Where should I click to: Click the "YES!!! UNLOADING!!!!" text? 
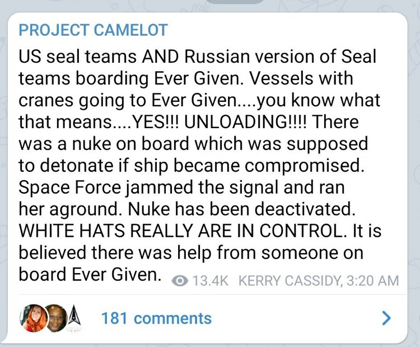coord(221,122)
